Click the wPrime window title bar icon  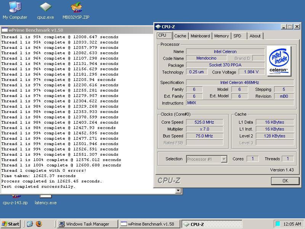[x=5, y=30]
